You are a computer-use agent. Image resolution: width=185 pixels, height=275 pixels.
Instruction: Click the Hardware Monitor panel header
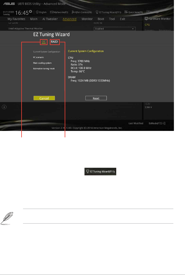(158, 19)
